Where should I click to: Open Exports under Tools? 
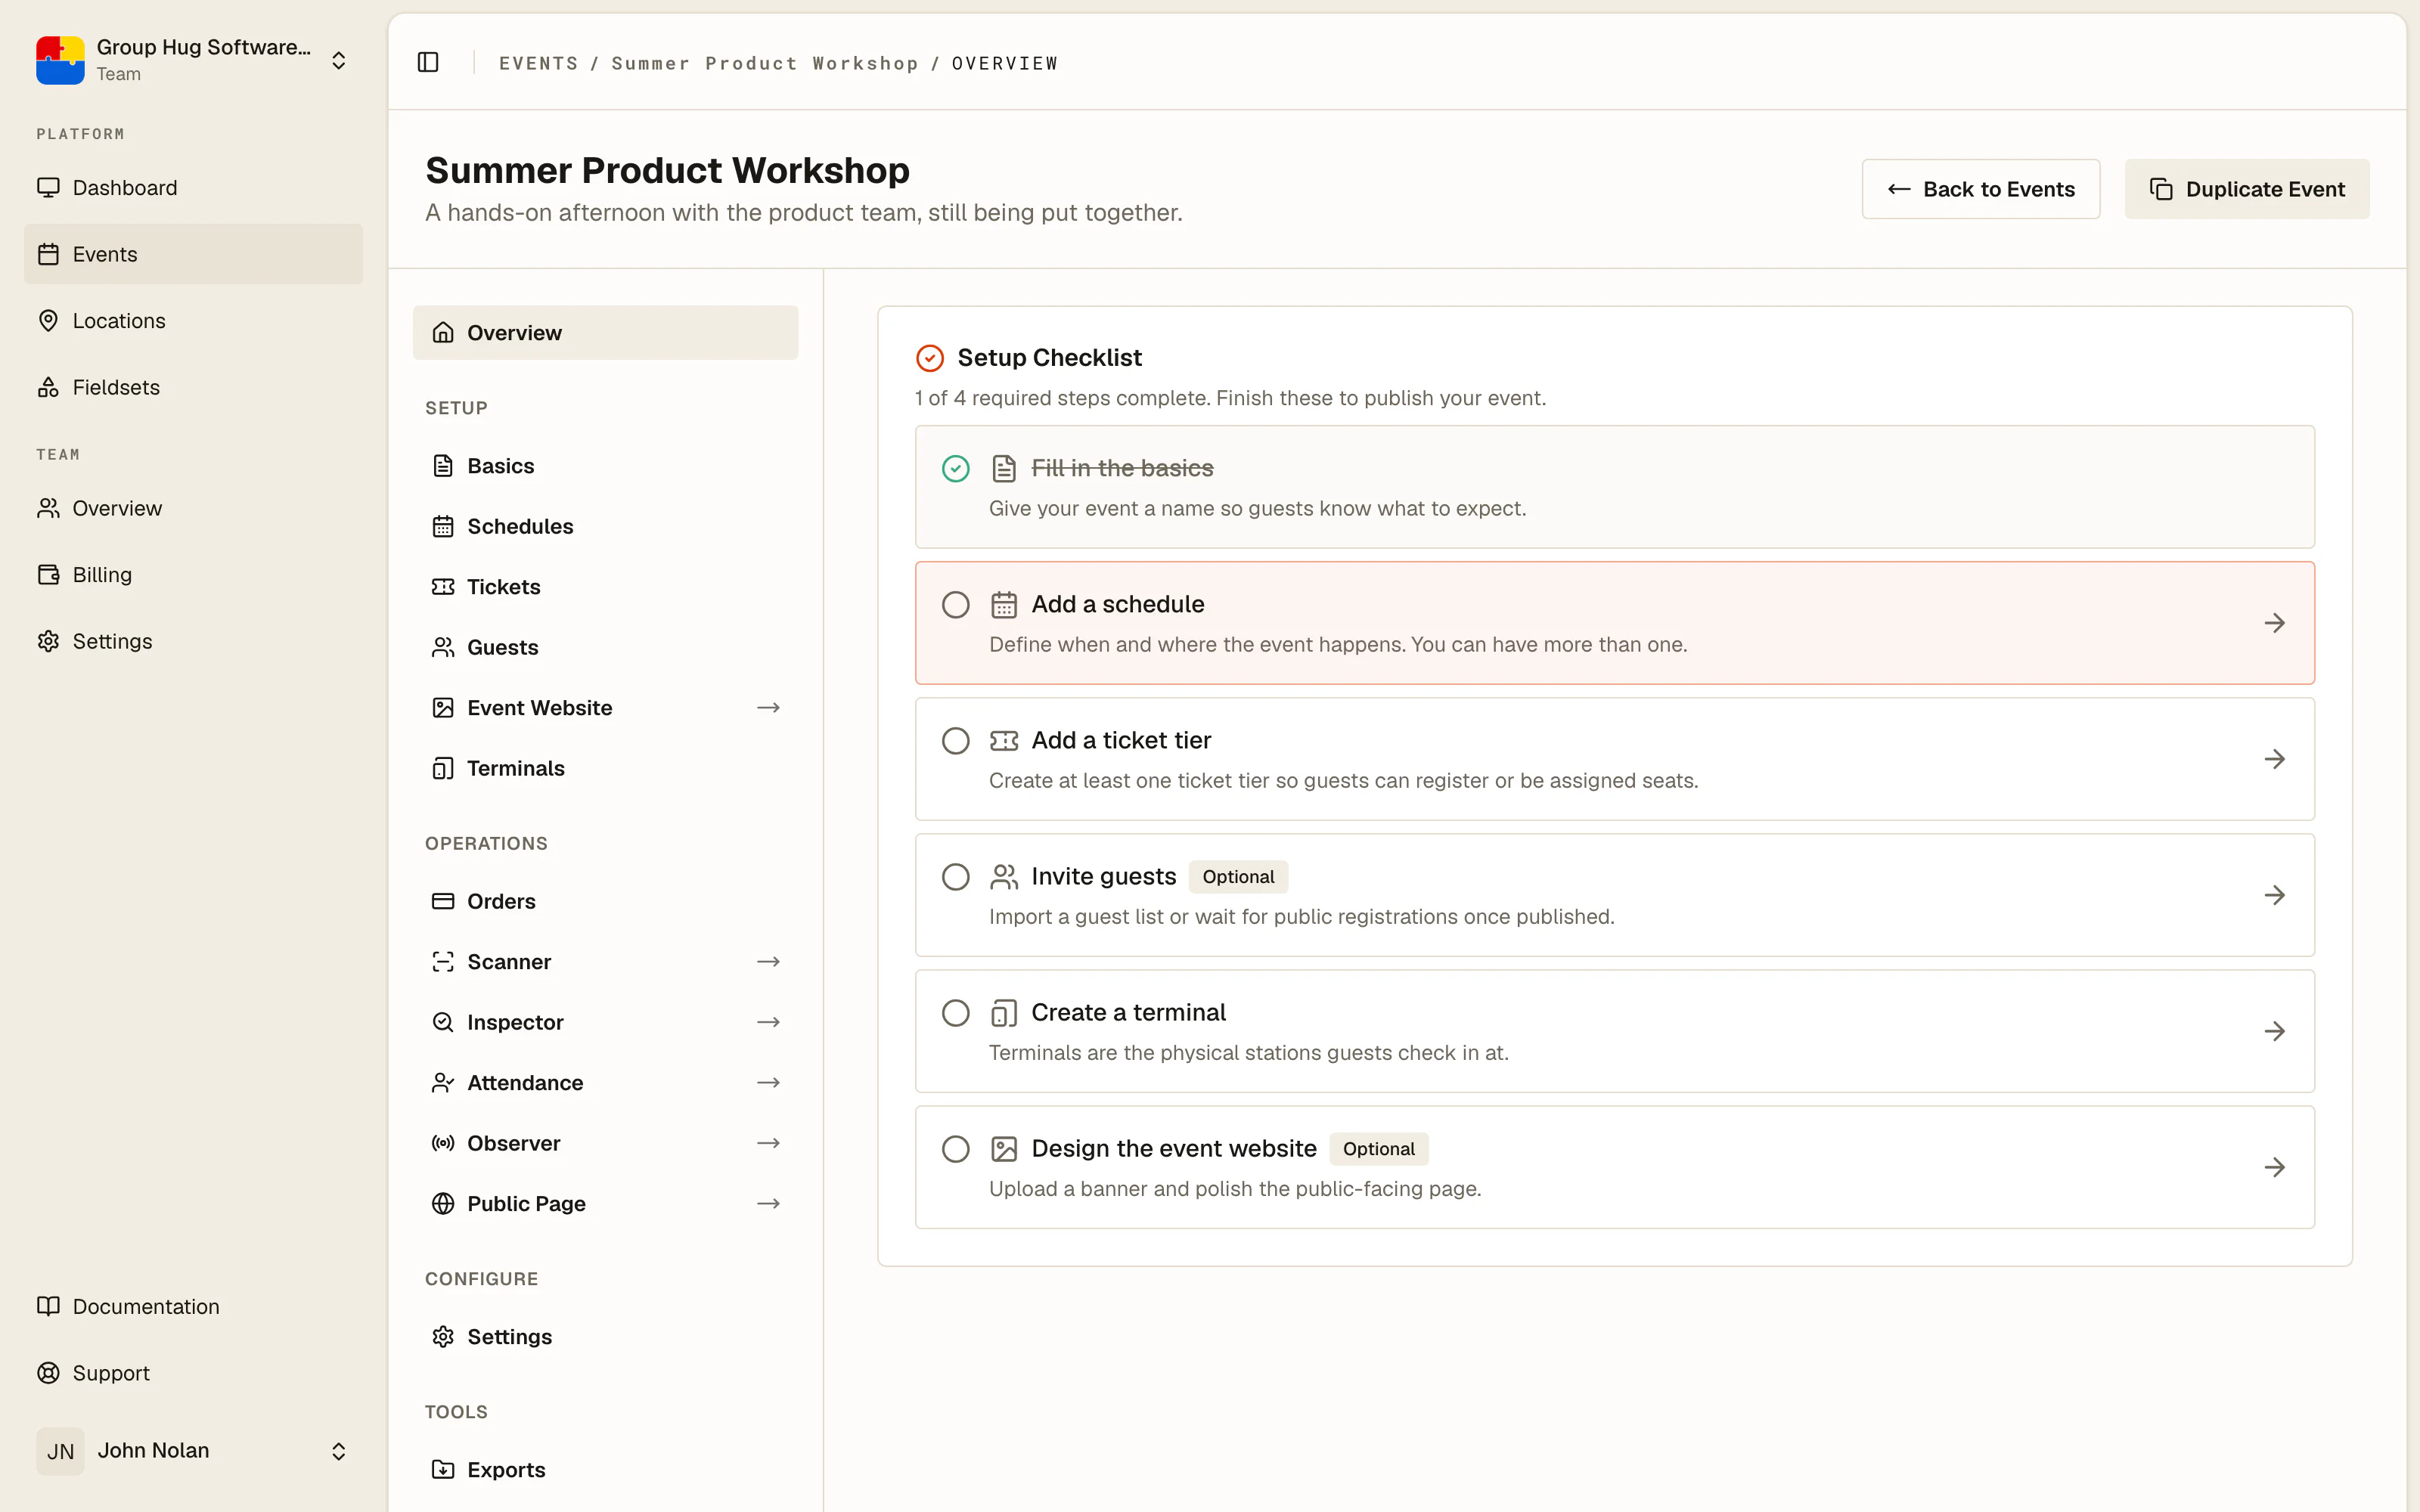[605, 1470]
